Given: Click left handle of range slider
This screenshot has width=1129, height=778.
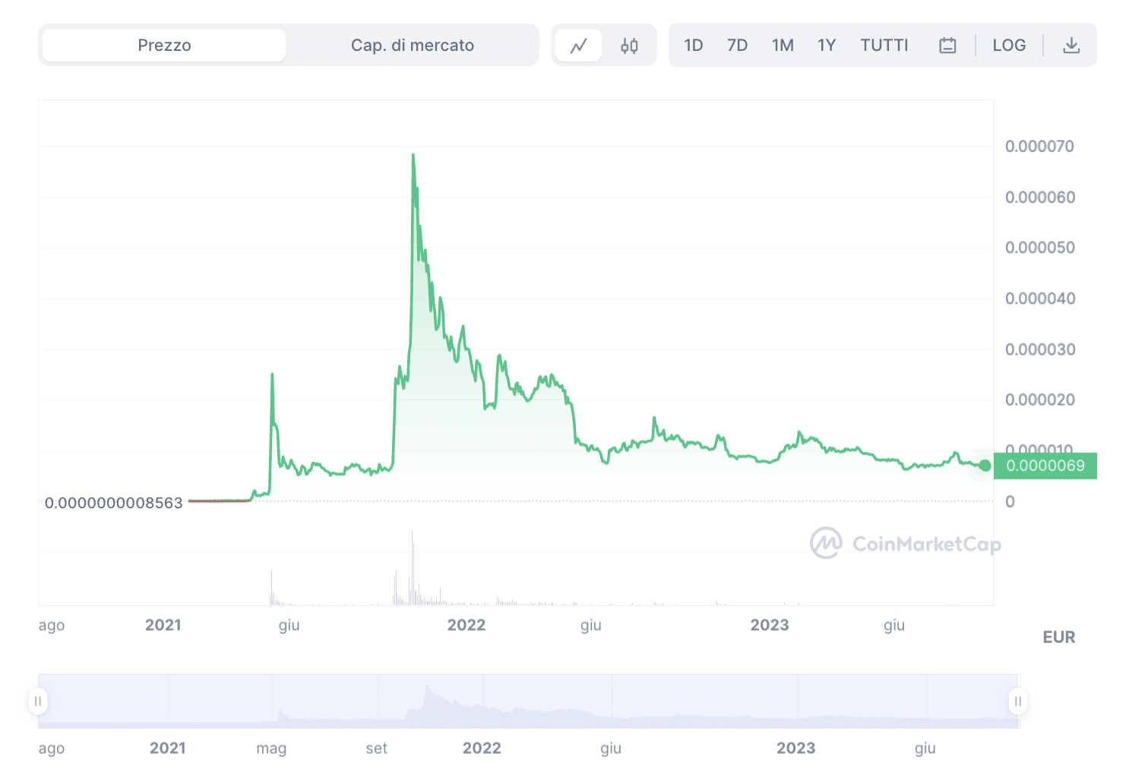Looking at the screenshot, I should coord(38,701).
